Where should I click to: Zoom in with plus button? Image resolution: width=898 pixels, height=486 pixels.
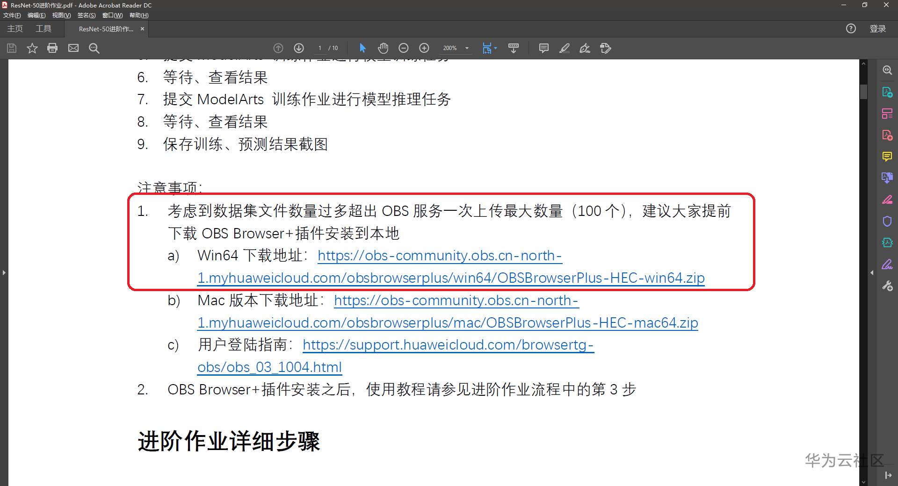click(x=424, y=48)
